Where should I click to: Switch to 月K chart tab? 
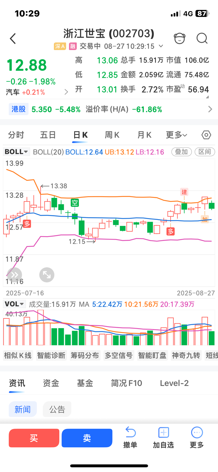point(144,135)
